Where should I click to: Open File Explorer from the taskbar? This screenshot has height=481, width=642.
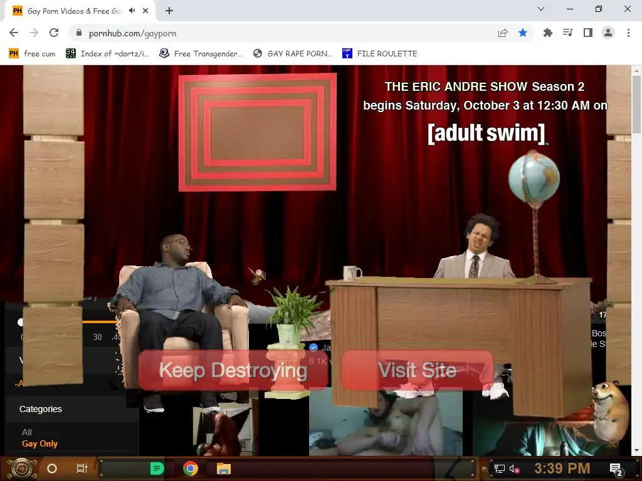point(224,468)
